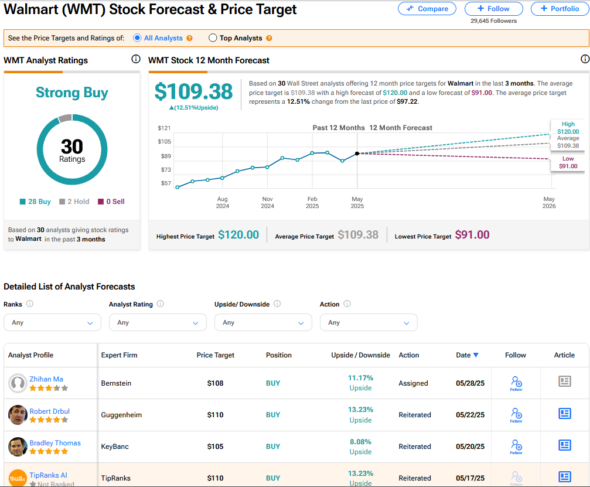
Task: Click info icon beside Upside/Downside filter
Action: tap(277, 304)
